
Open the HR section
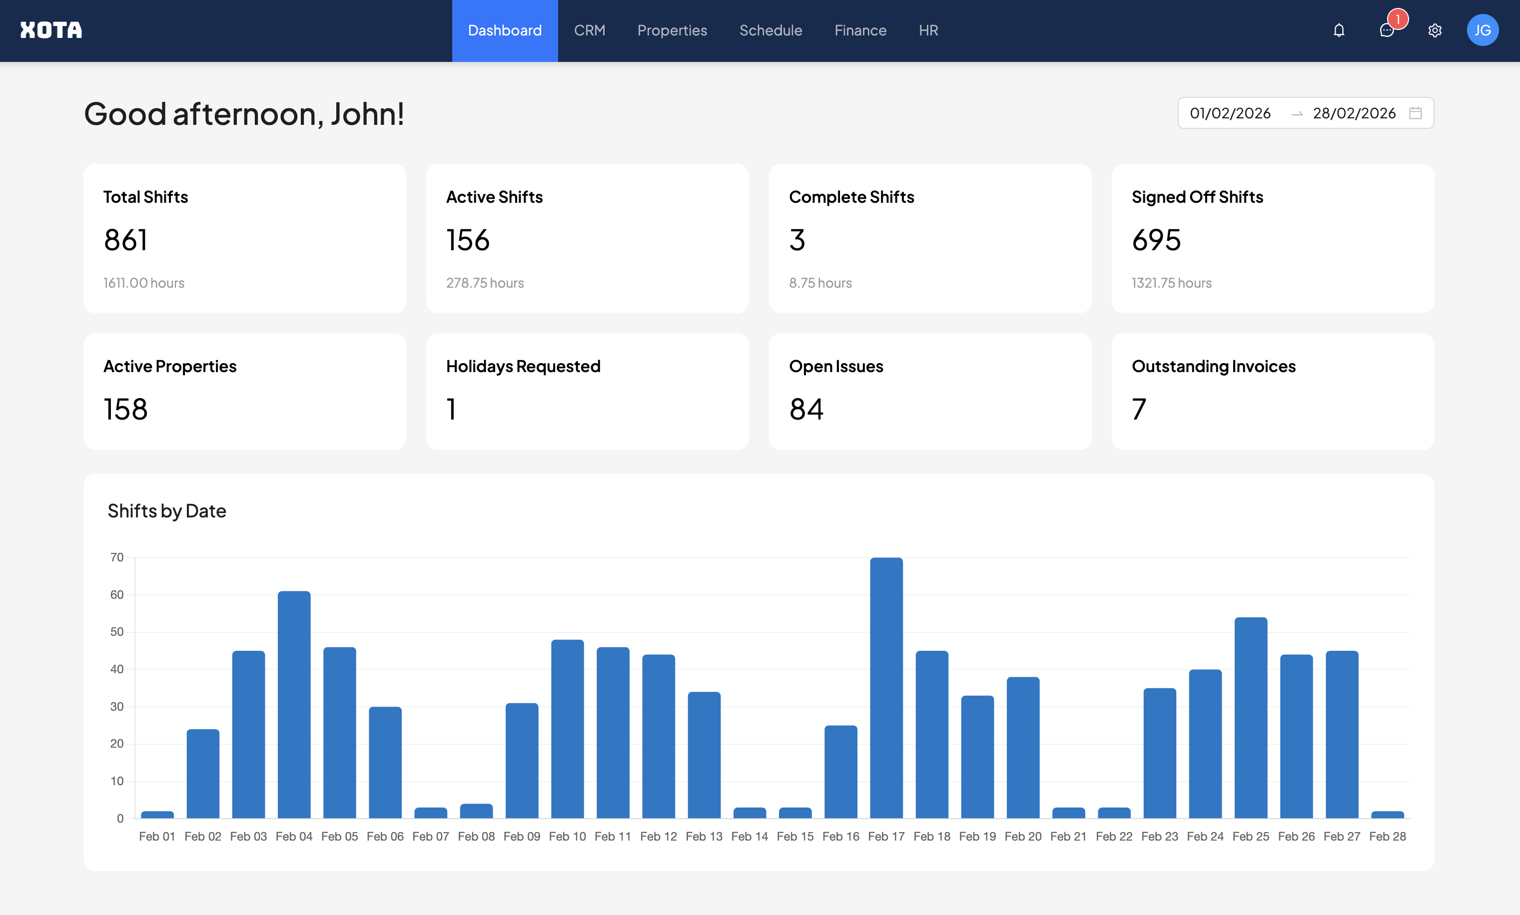pos(928,30)
